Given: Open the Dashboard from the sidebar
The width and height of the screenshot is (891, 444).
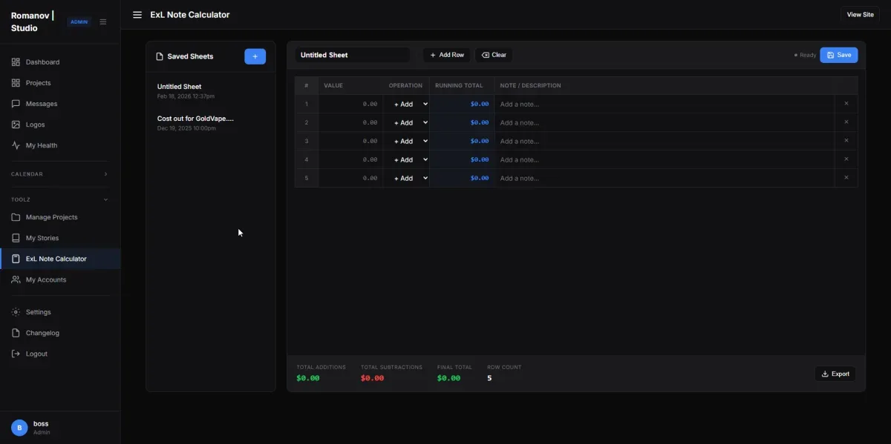Looking at the screenshot, I should [42, 62].
